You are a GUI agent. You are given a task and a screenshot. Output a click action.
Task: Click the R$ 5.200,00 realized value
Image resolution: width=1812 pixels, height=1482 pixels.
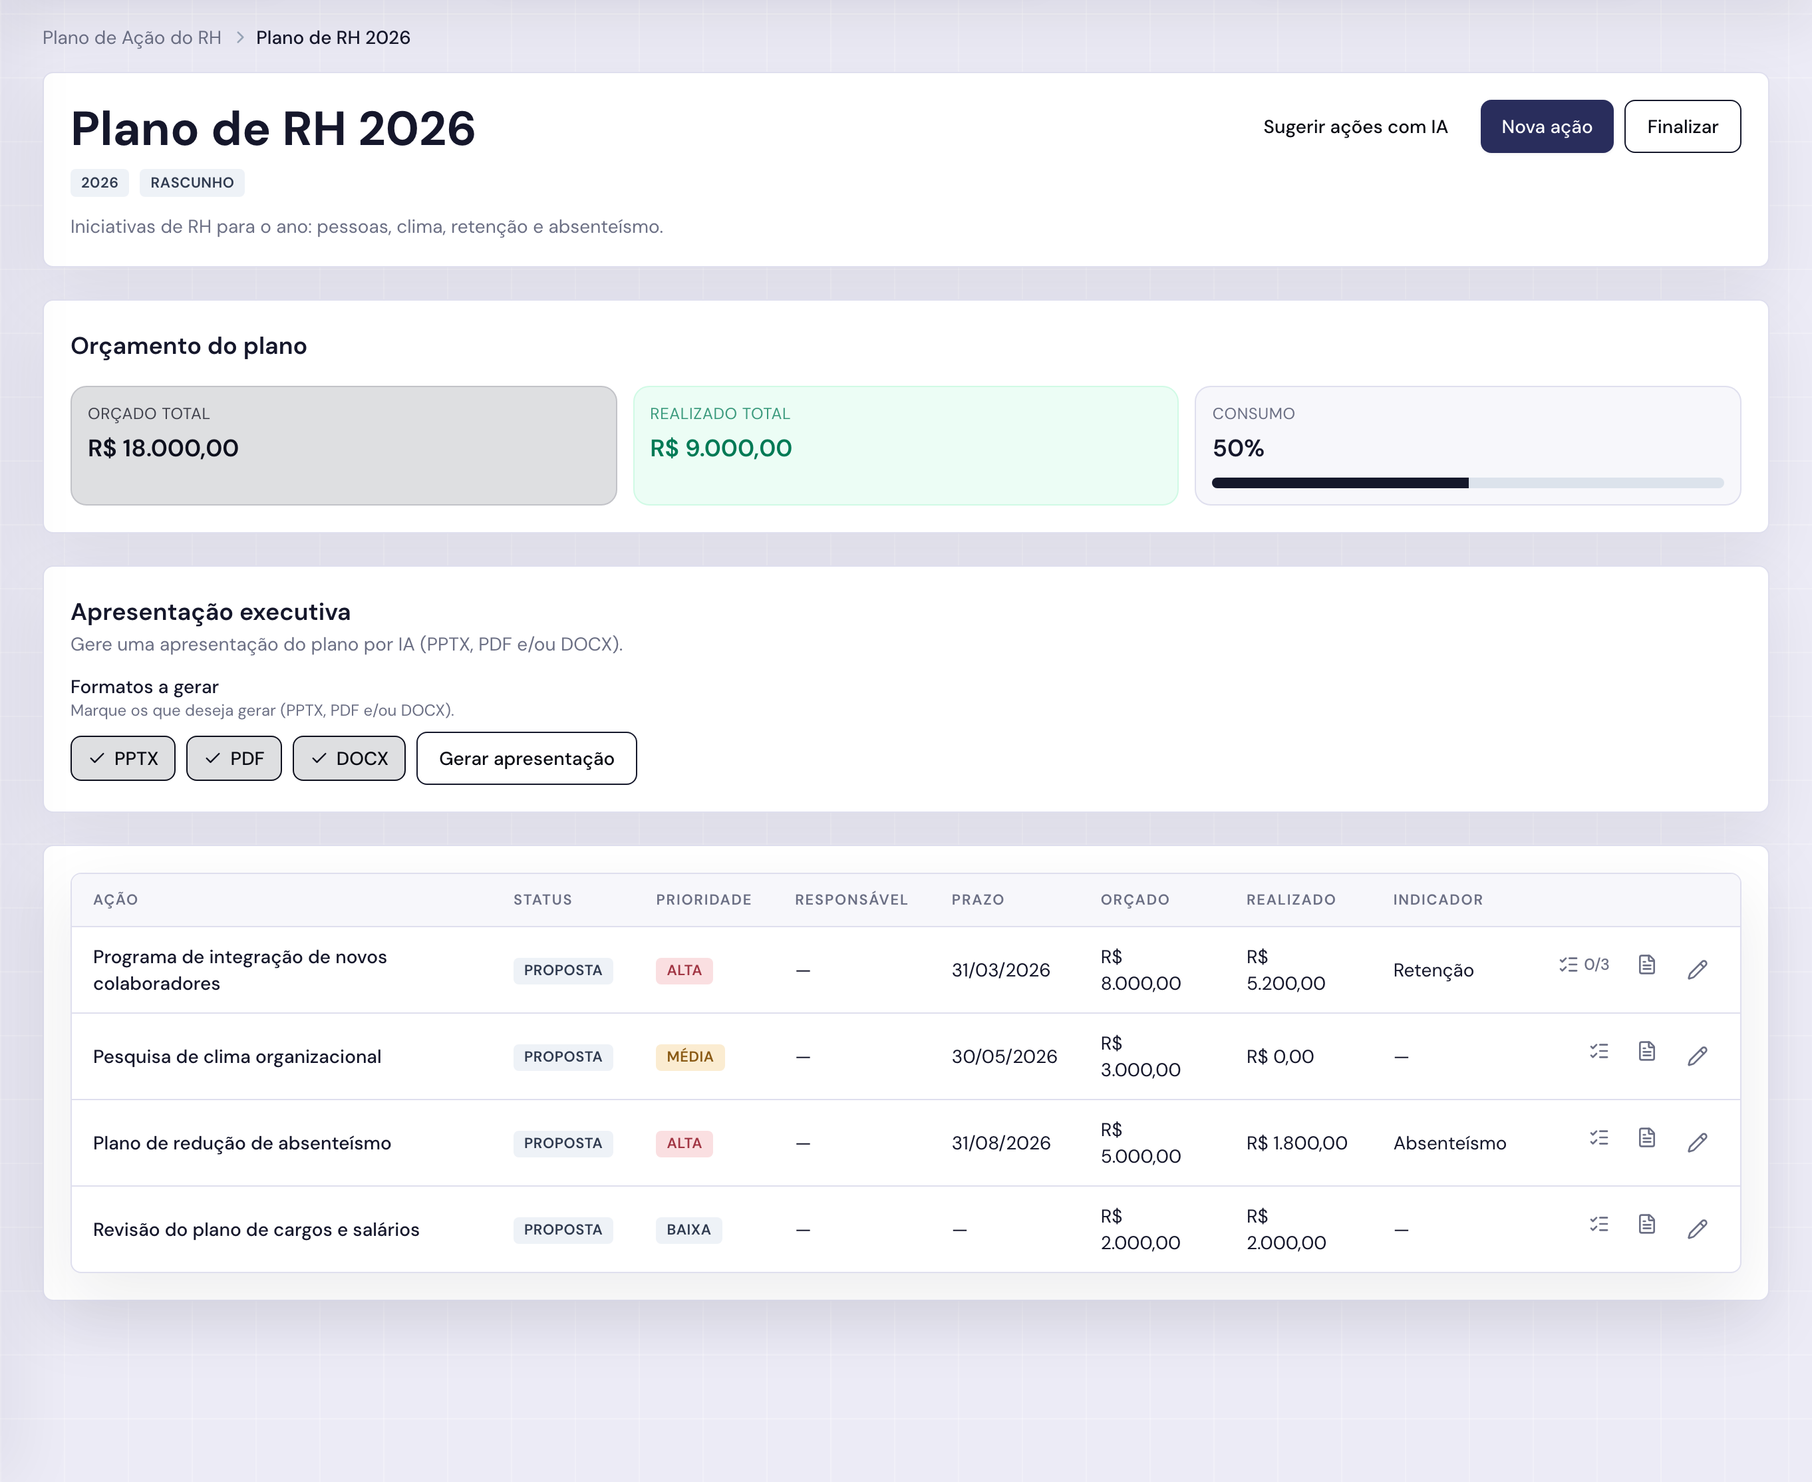pos(1285,970)
